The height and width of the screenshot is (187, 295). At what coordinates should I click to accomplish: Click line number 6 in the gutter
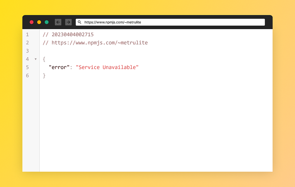pyautogui.click(x=27, y=75)
